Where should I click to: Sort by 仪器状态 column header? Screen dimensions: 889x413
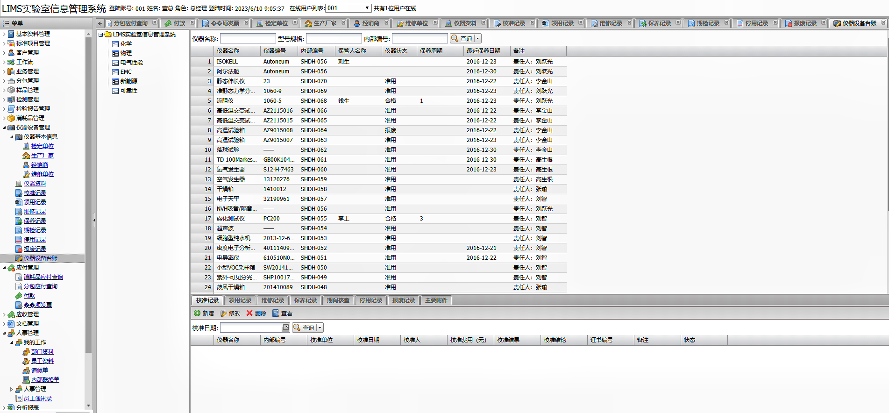(399, 50)
